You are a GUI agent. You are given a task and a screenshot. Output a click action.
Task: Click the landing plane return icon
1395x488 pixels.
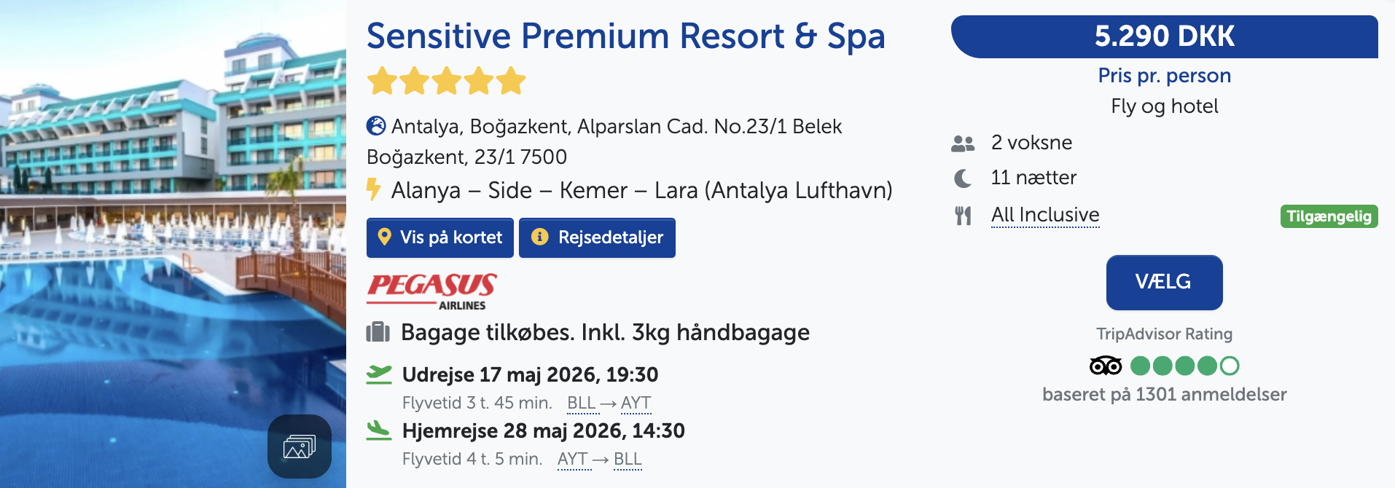pos(379,430)
